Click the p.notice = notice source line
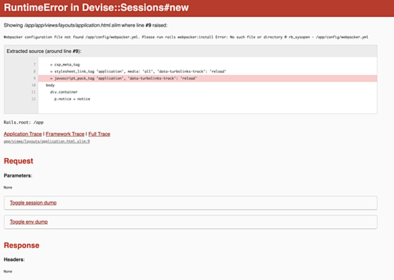Image resolution: width=394 pixels, height=280 pixels. coord(72,99)
